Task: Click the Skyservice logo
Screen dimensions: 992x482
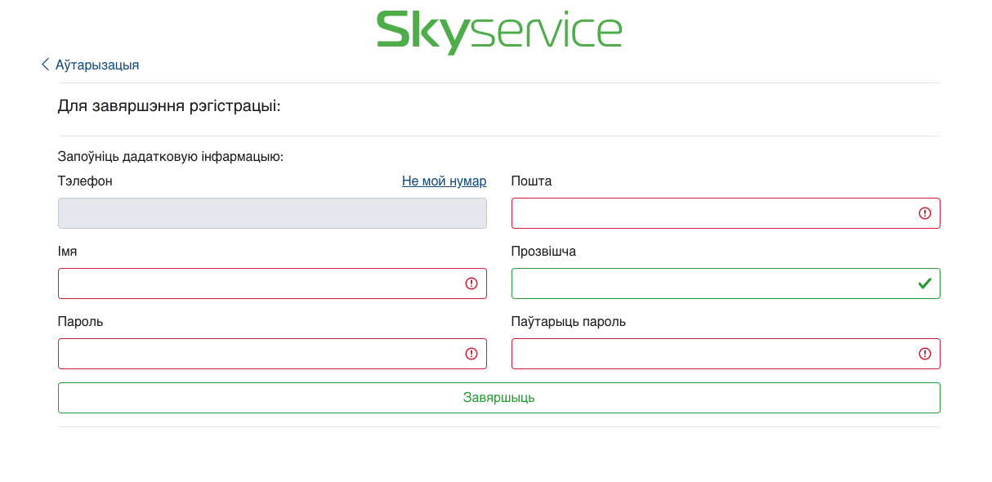Action: [498, 33]
